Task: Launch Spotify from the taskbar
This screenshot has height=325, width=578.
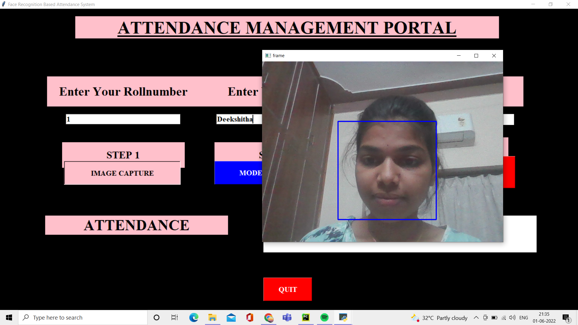Action: [324, 317]
